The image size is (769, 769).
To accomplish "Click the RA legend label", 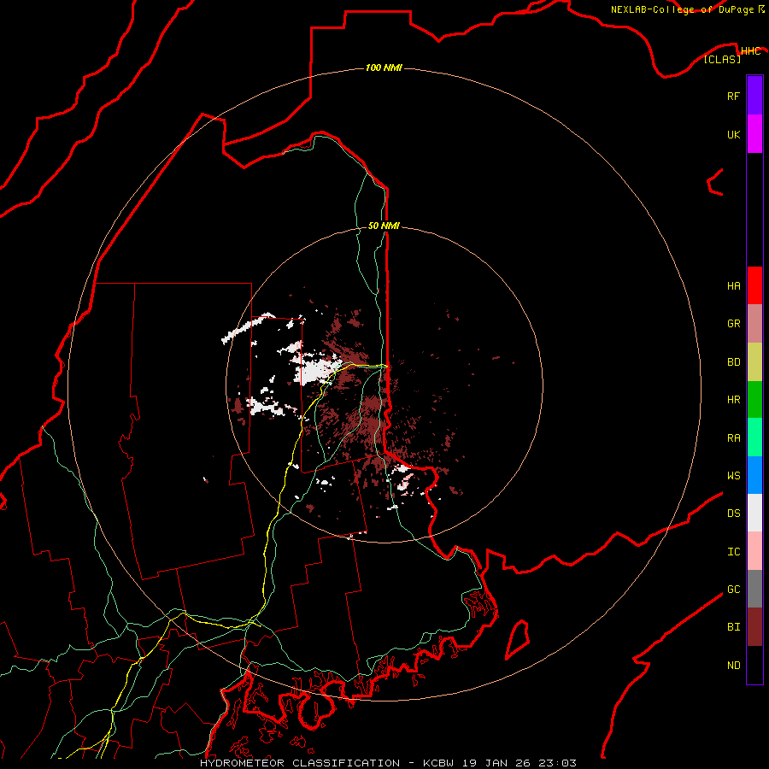I will (733, 438).
